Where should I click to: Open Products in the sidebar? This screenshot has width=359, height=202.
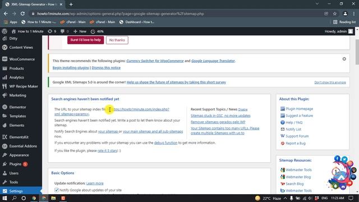(x=16, y=68)
